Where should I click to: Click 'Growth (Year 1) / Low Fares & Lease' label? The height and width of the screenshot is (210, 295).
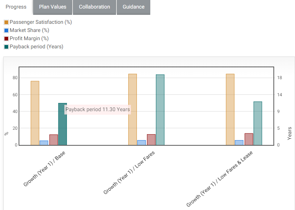(x=219, y=179)
